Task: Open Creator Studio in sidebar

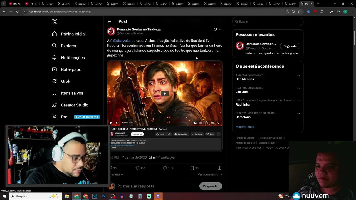Action: pyautogui.click(x=70, y=105)
